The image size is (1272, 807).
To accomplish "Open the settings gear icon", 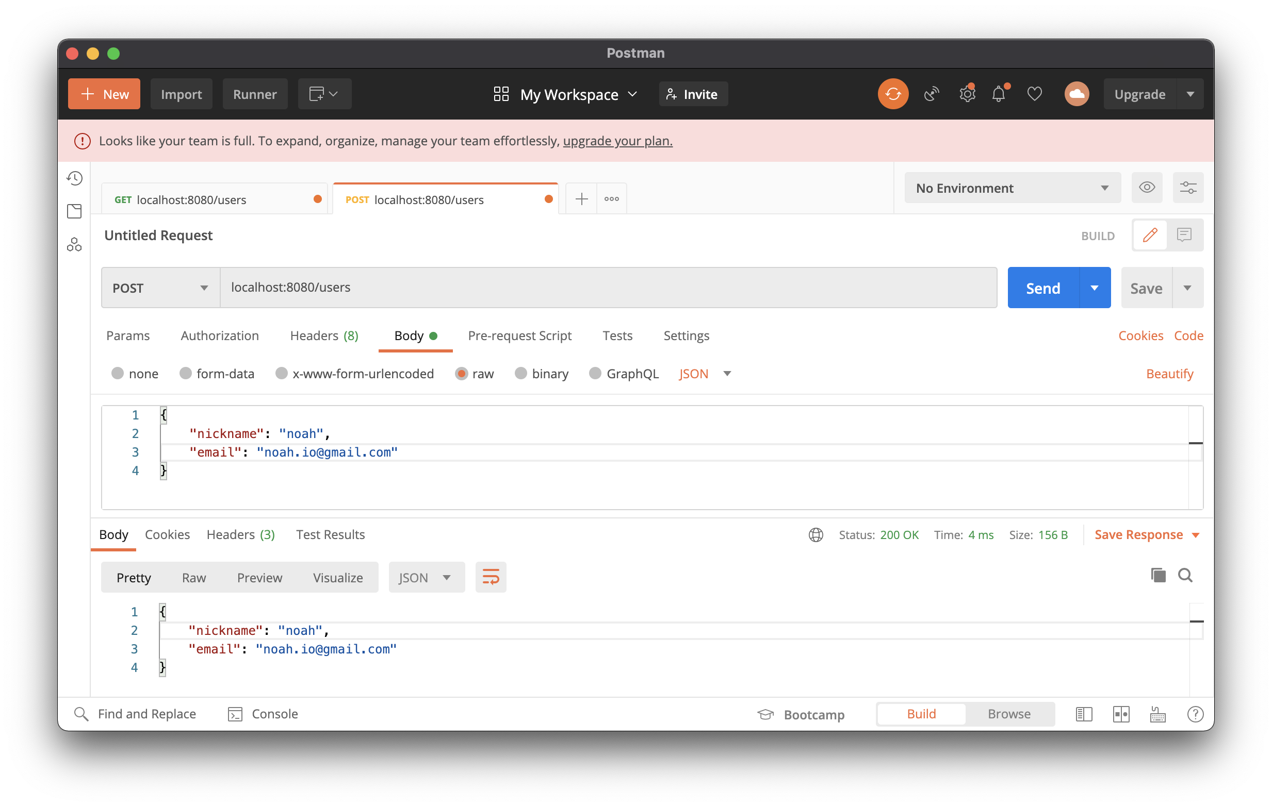I will [967, 94].
